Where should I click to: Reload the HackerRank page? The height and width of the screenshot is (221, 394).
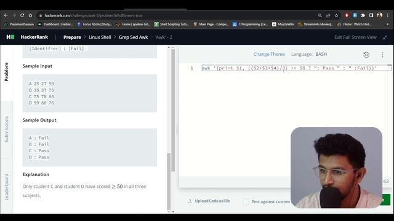click(x=22, y=15)
